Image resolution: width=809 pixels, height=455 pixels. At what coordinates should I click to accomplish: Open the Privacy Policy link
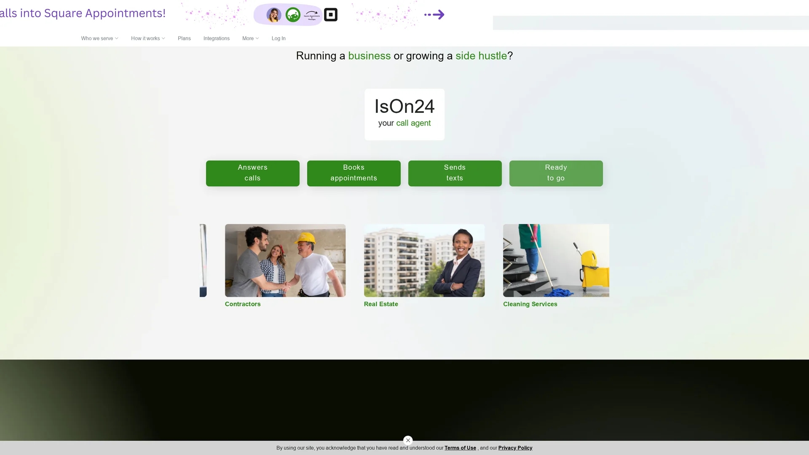[x=515, y=448]
